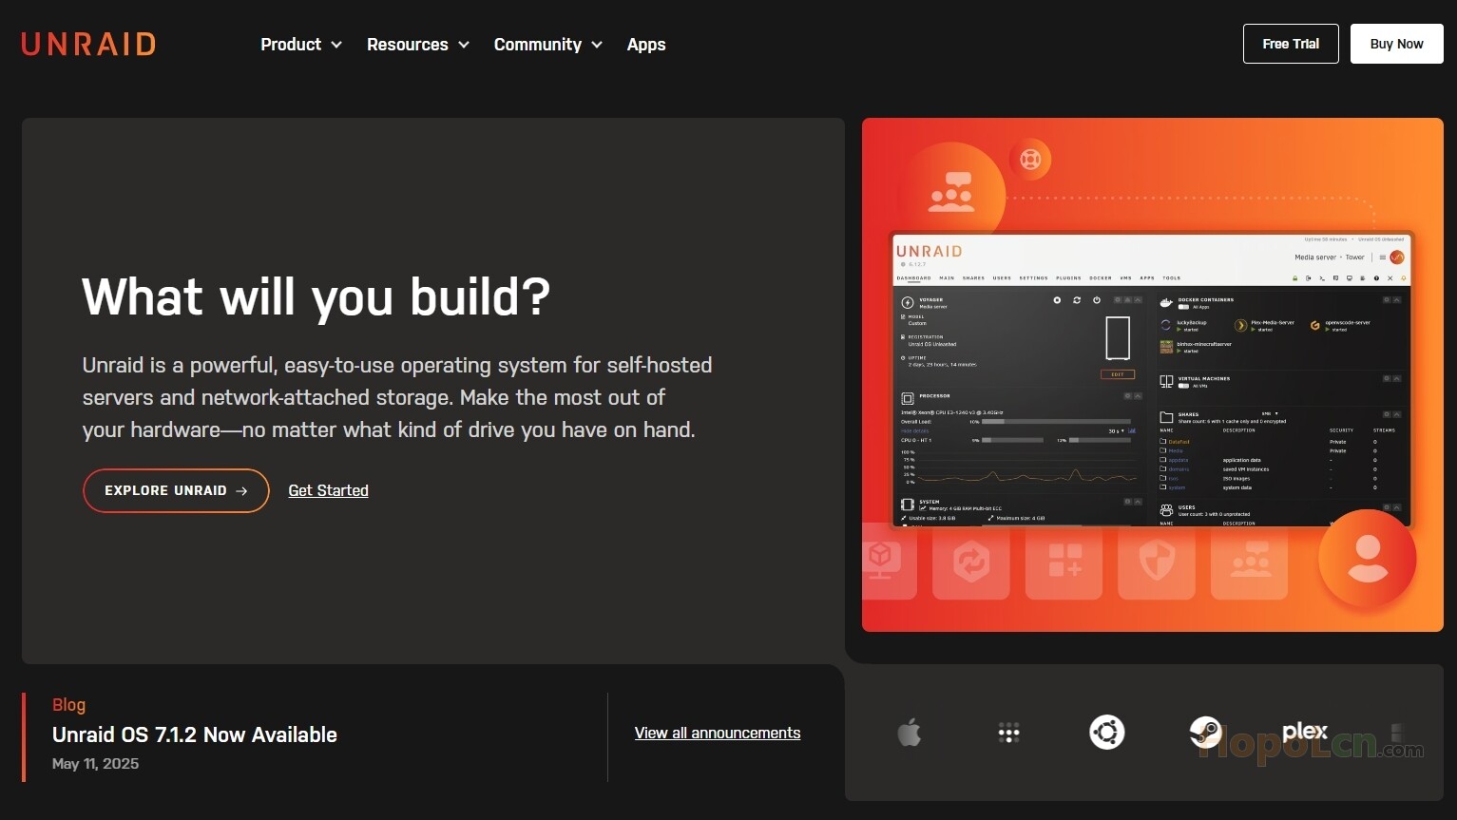Click the life-ring support icon in hero graphic

pyautogui.click(x=1030, y=159)
